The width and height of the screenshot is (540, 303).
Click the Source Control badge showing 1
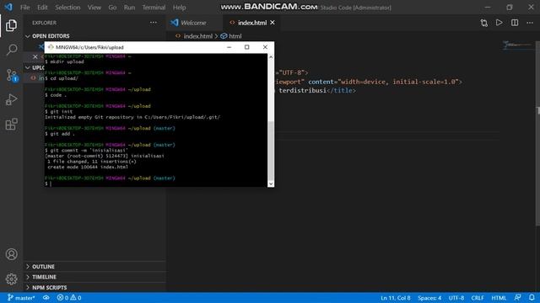coord(15,79)
